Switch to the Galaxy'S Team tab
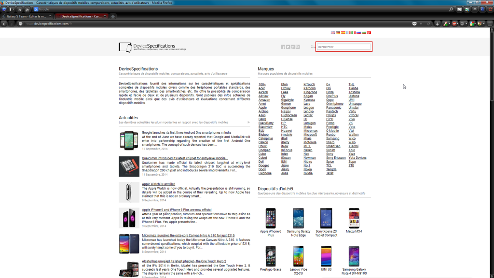The width and height of the screenshot is (494, 278). (27, 16)
